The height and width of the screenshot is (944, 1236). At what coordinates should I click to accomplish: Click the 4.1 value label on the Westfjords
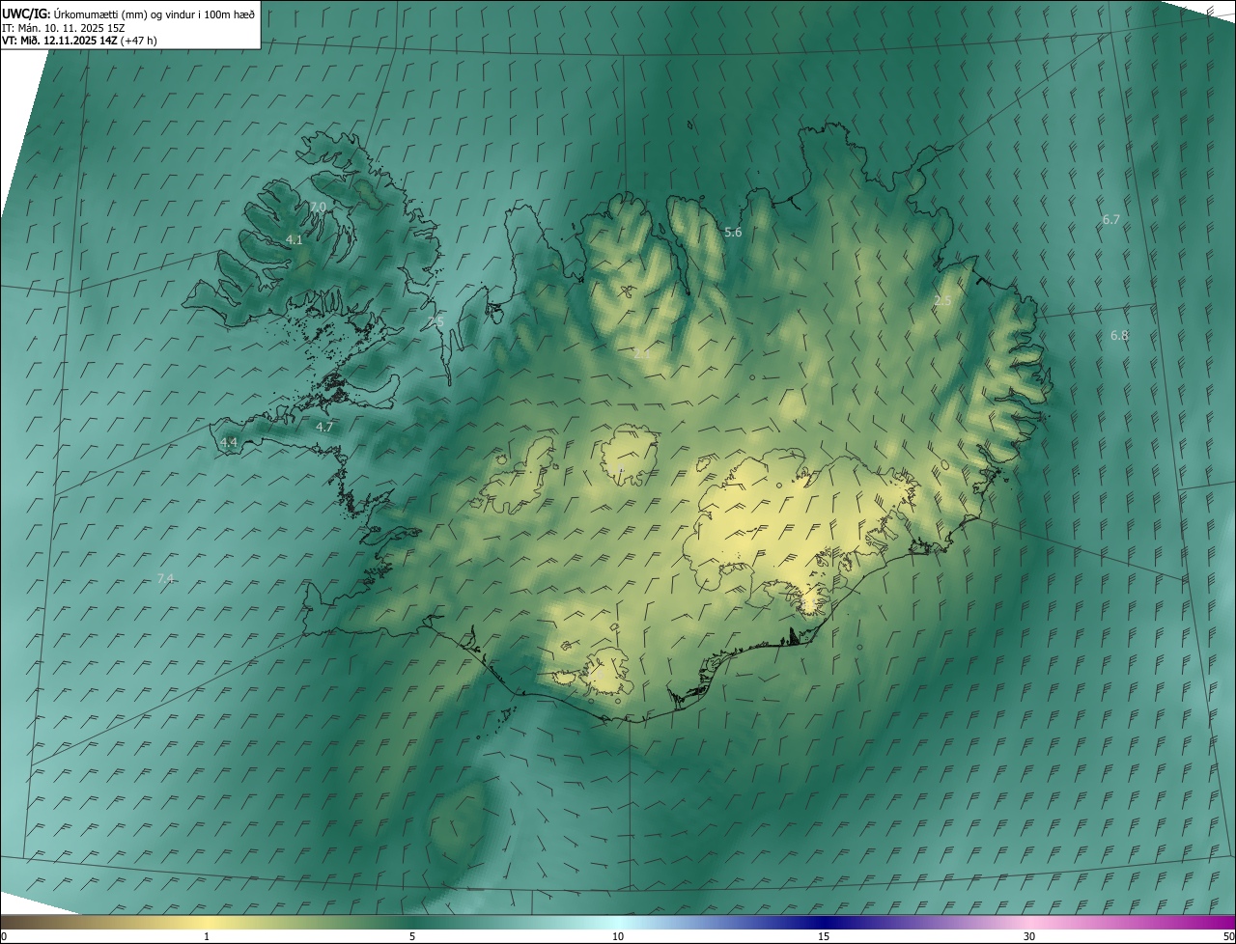point(295,239)
